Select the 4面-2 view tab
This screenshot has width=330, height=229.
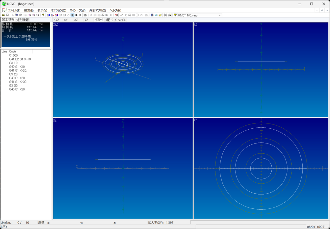point(109,20)
